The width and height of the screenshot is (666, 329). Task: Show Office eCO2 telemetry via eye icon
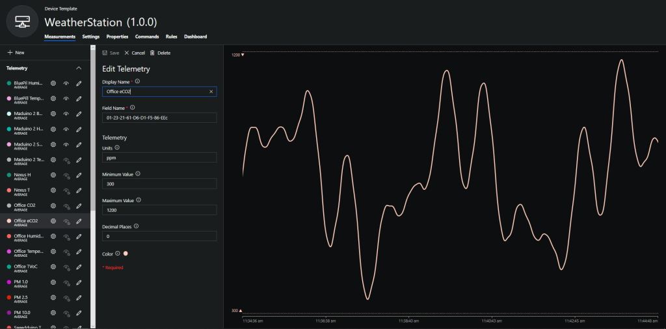(x=66, y=221)
